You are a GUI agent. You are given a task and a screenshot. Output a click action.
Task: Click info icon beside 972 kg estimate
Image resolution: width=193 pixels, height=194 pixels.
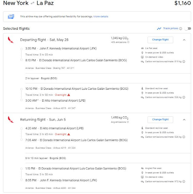coord(184,181)
